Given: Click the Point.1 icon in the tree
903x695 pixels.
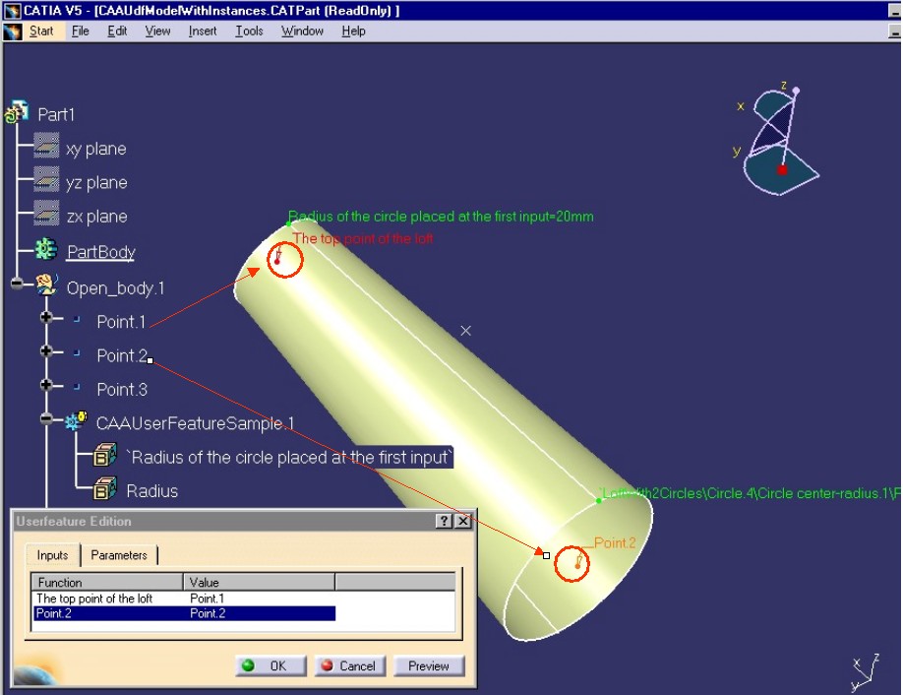Looking at the screenshot, I should tap(77, 319).
